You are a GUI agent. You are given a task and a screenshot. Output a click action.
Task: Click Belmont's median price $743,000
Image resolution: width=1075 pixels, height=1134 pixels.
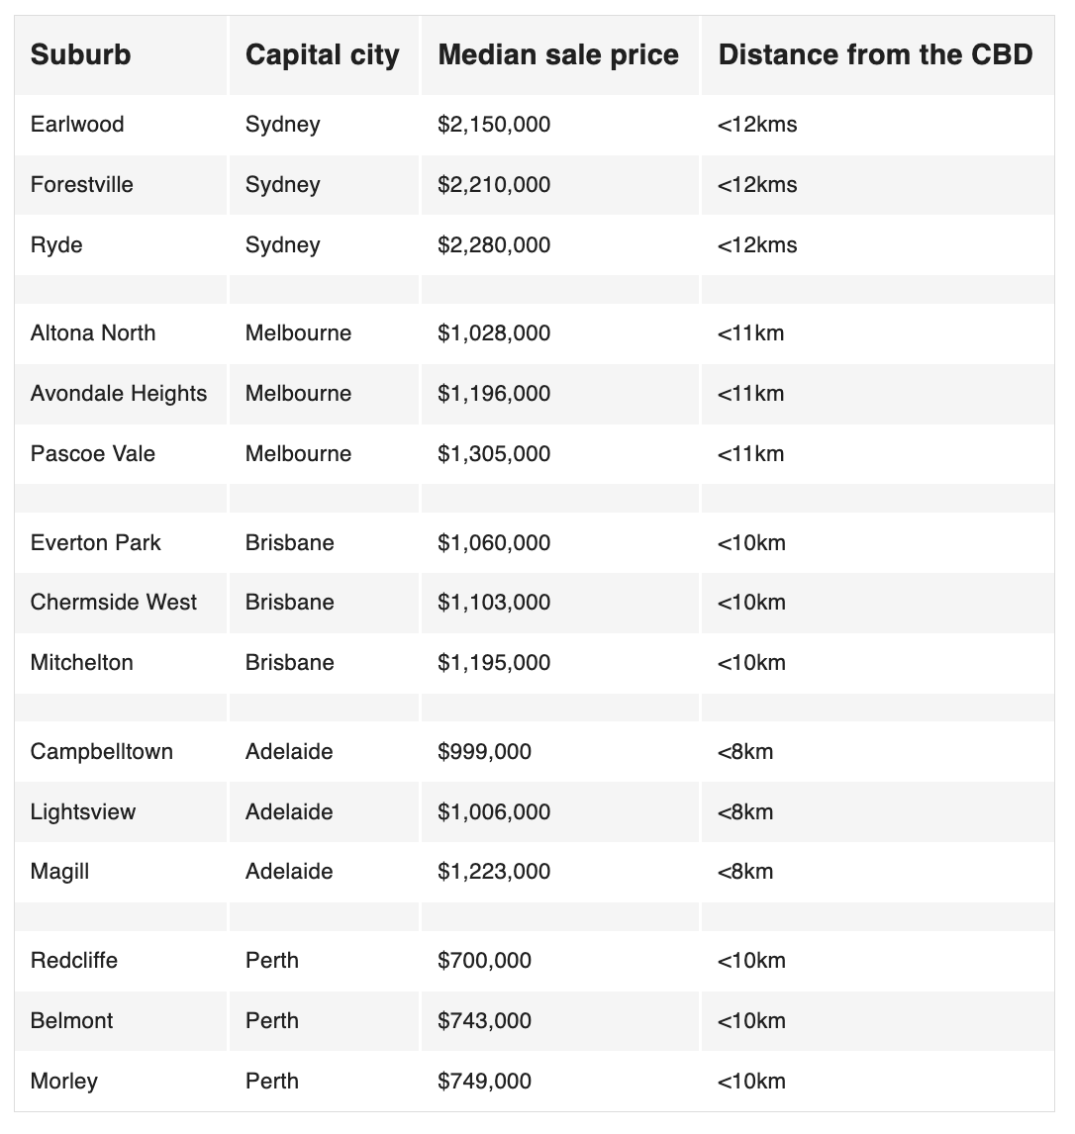point(484,1021)
